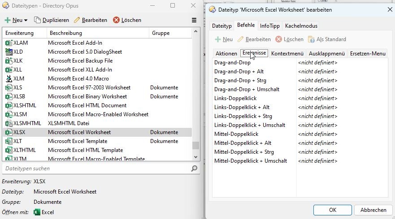395x219 pixels.
Task: Click the XLL add-in icon
Action: tap(9, 70)
